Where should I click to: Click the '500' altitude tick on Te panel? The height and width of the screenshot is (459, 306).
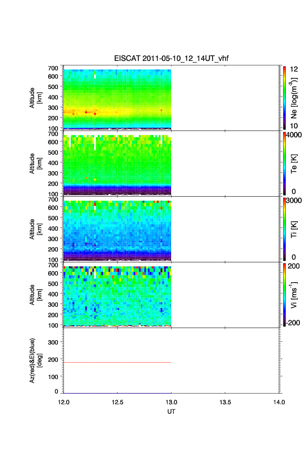(53, 152)
